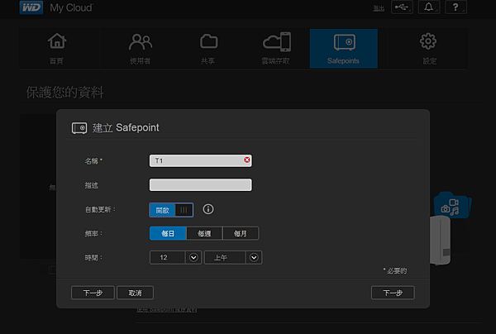Focus the 名稱 name field containing T1
The image size is (496, 334).
coord(201,160)
